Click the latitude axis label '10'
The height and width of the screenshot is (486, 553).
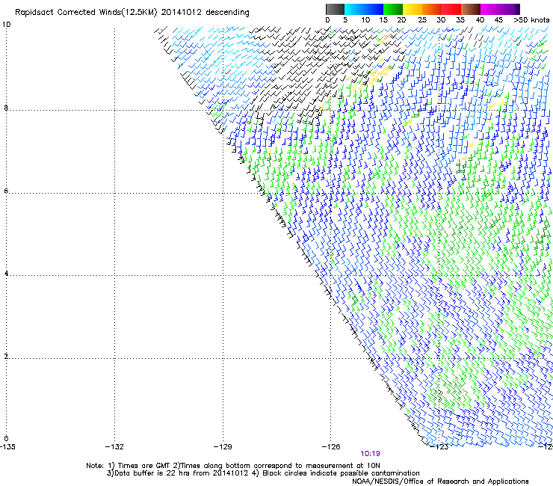coord(6,25)
